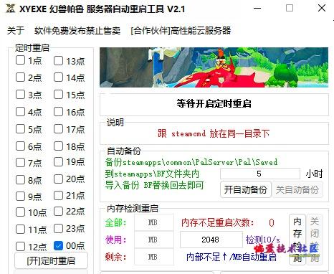Open [合作伙伴]高性能云服务器 menu link
This screenshot has height=274, width=334.
click(x=181, y=31)
